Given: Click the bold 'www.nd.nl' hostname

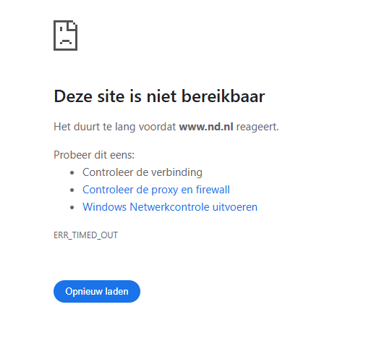Looking at the screenshot, I should (206, 127).
